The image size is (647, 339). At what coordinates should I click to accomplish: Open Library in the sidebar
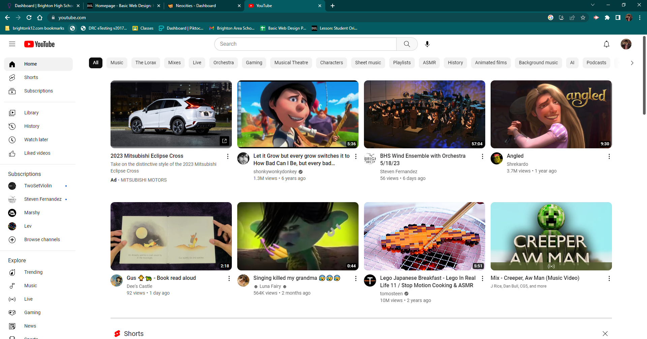coord(38,113)
